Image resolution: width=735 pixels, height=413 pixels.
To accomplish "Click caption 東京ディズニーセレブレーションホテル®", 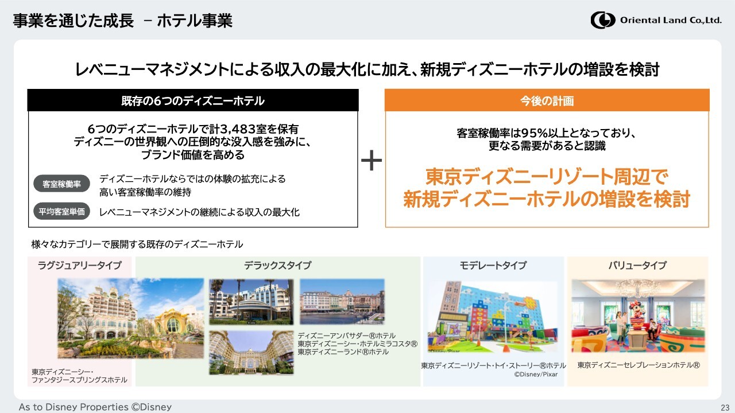I will [639, 365].
